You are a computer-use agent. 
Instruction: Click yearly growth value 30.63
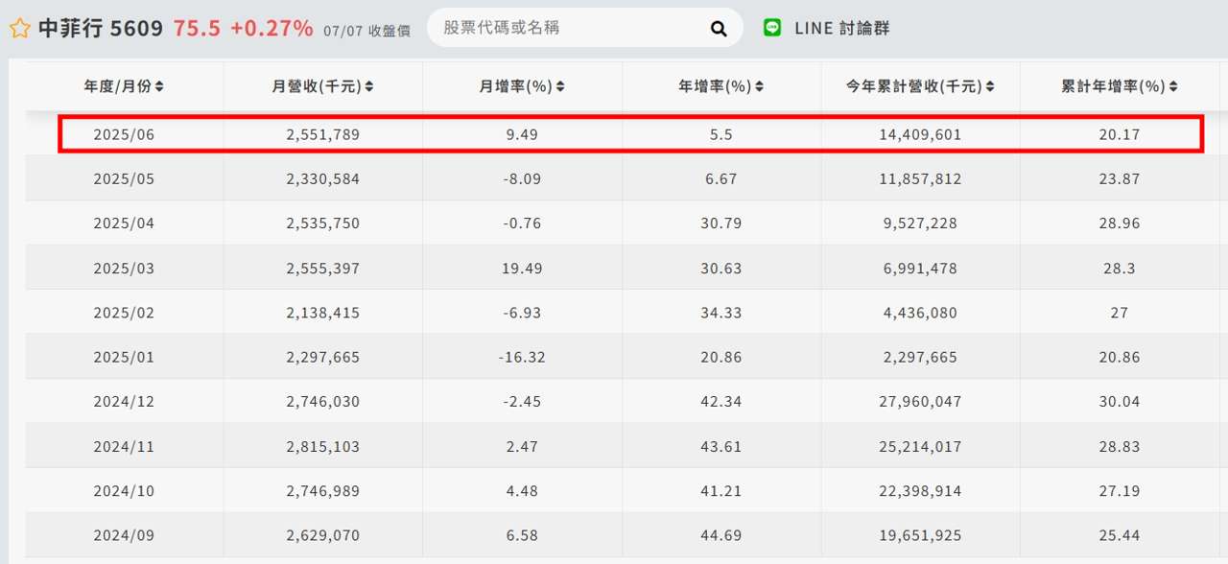click(720, 269)
